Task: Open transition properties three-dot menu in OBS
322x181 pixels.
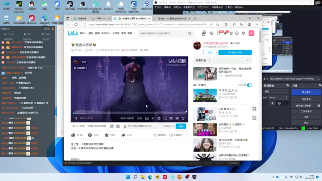Action: click(286, 103)
